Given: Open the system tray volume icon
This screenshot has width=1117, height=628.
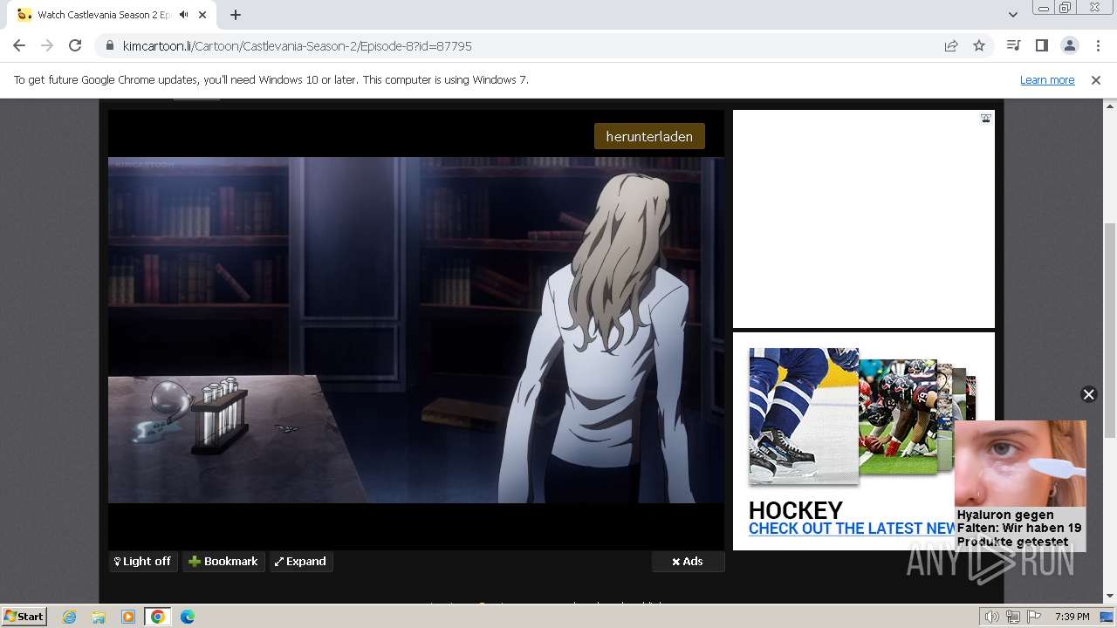Looking at the screenshot, I should click(x=992, y=617).
